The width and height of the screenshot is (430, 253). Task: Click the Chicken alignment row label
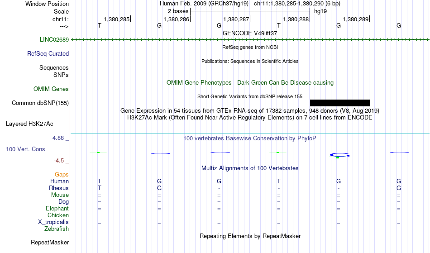click(58, 215)
